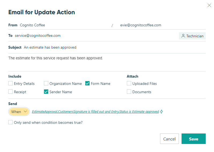This screenshot has width=214, height=152.
Task: Check the Entry Details checkbox
Action: pyautogui.click(x=10, y=83)
